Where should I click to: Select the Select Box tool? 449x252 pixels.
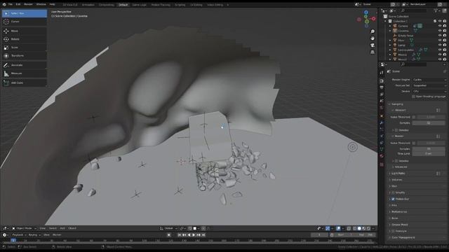coord(25,13)
